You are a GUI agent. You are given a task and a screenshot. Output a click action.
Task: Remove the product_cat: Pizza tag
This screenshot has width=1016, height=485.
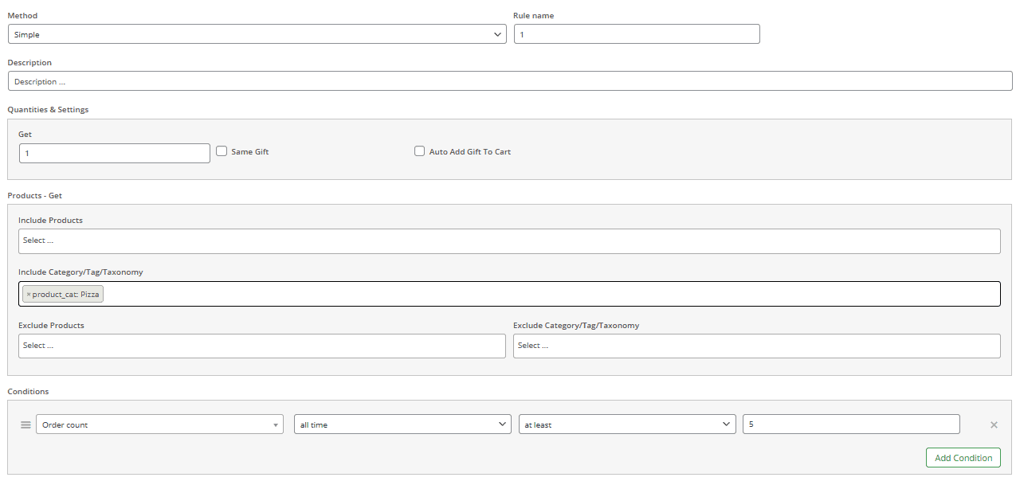coord(29,295)
